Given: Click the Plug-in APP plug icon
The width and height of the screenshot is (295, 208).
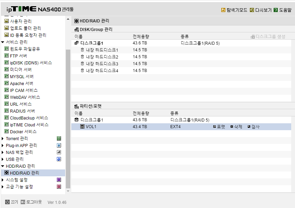Looking at the screenshot, I should tap(59, 145).
